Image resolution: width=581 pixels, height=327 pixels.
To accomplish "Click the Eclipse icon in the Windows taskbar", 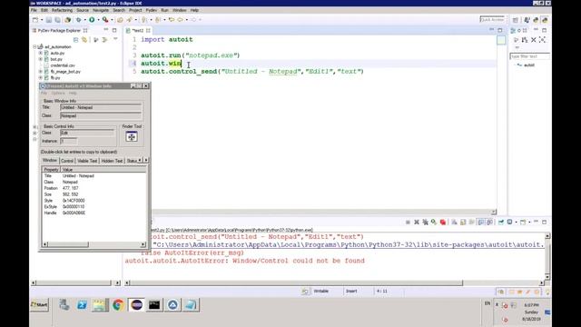I will 136,305.
